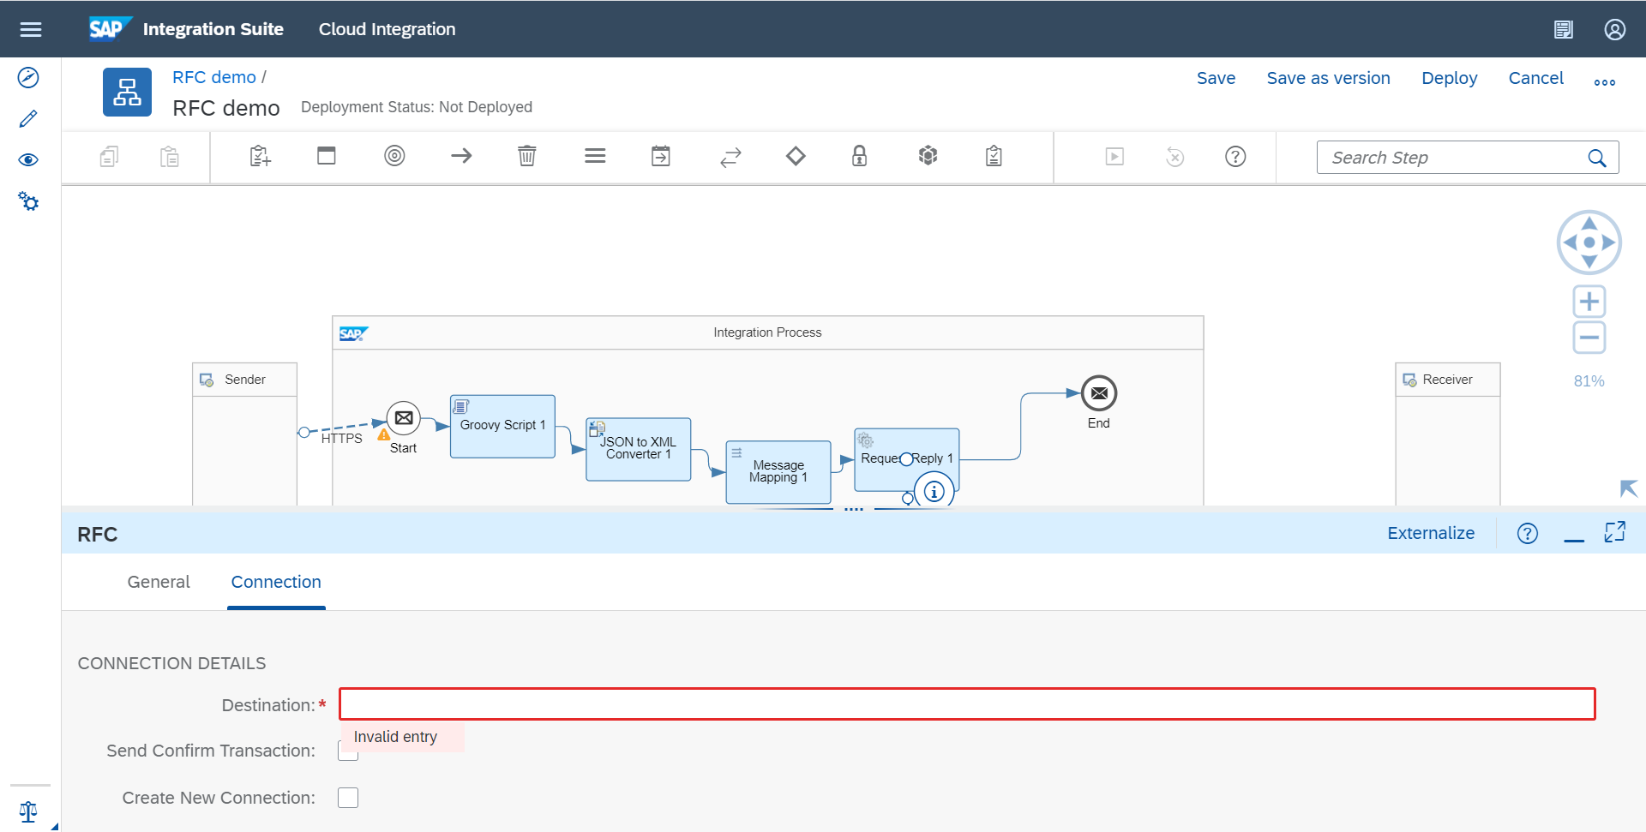Check the Create New Connection checkbox

click(348, 797)
